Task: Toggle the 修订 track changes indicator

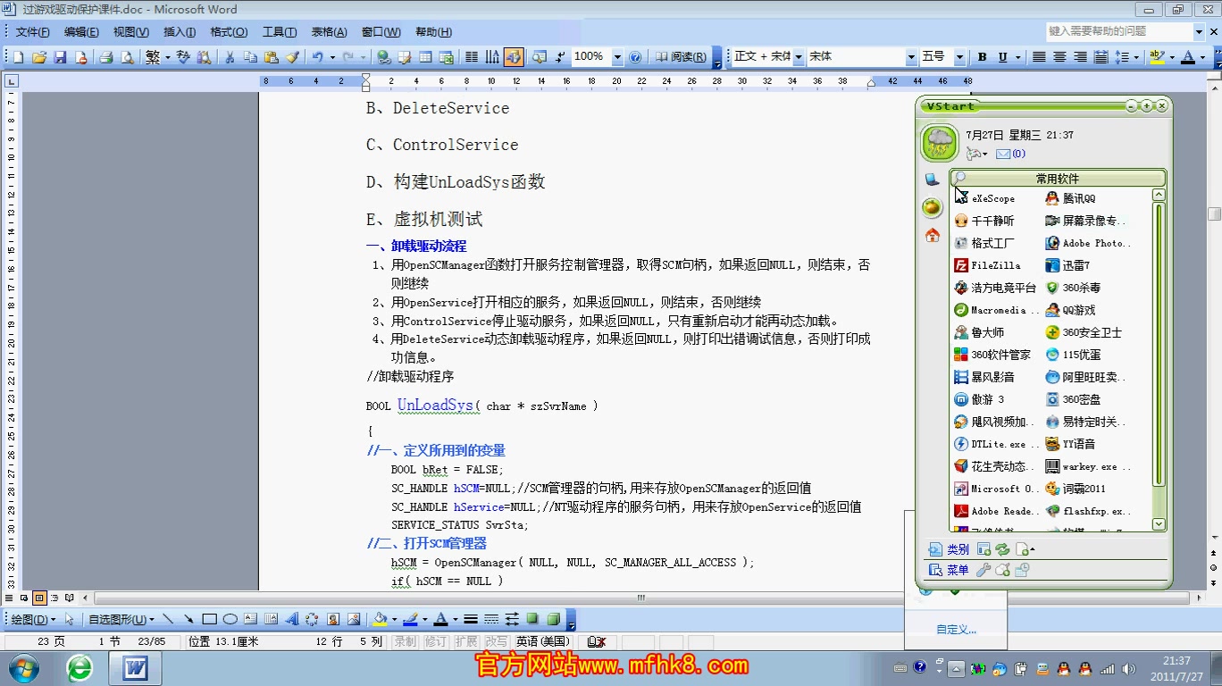Action: coord(436,641)
